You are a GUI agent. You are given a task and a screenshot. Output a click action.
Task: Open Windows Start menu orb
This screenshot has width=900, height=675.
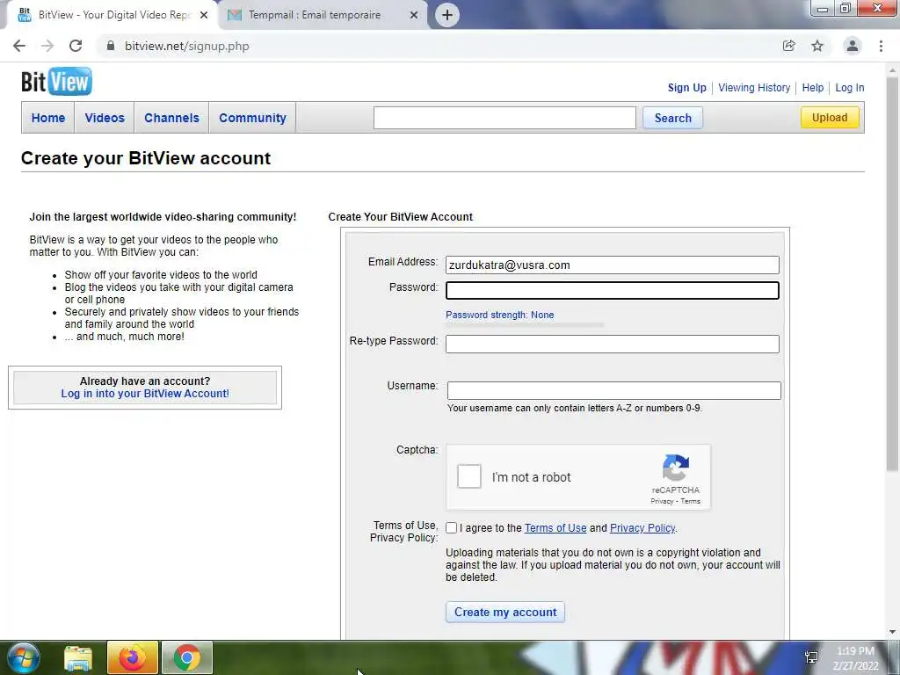(x=24, y=657)
